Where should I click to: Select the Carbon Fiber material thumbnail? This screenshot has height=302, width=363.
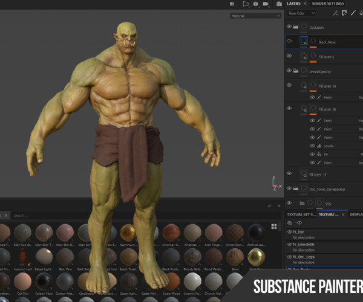coord(44,281)
